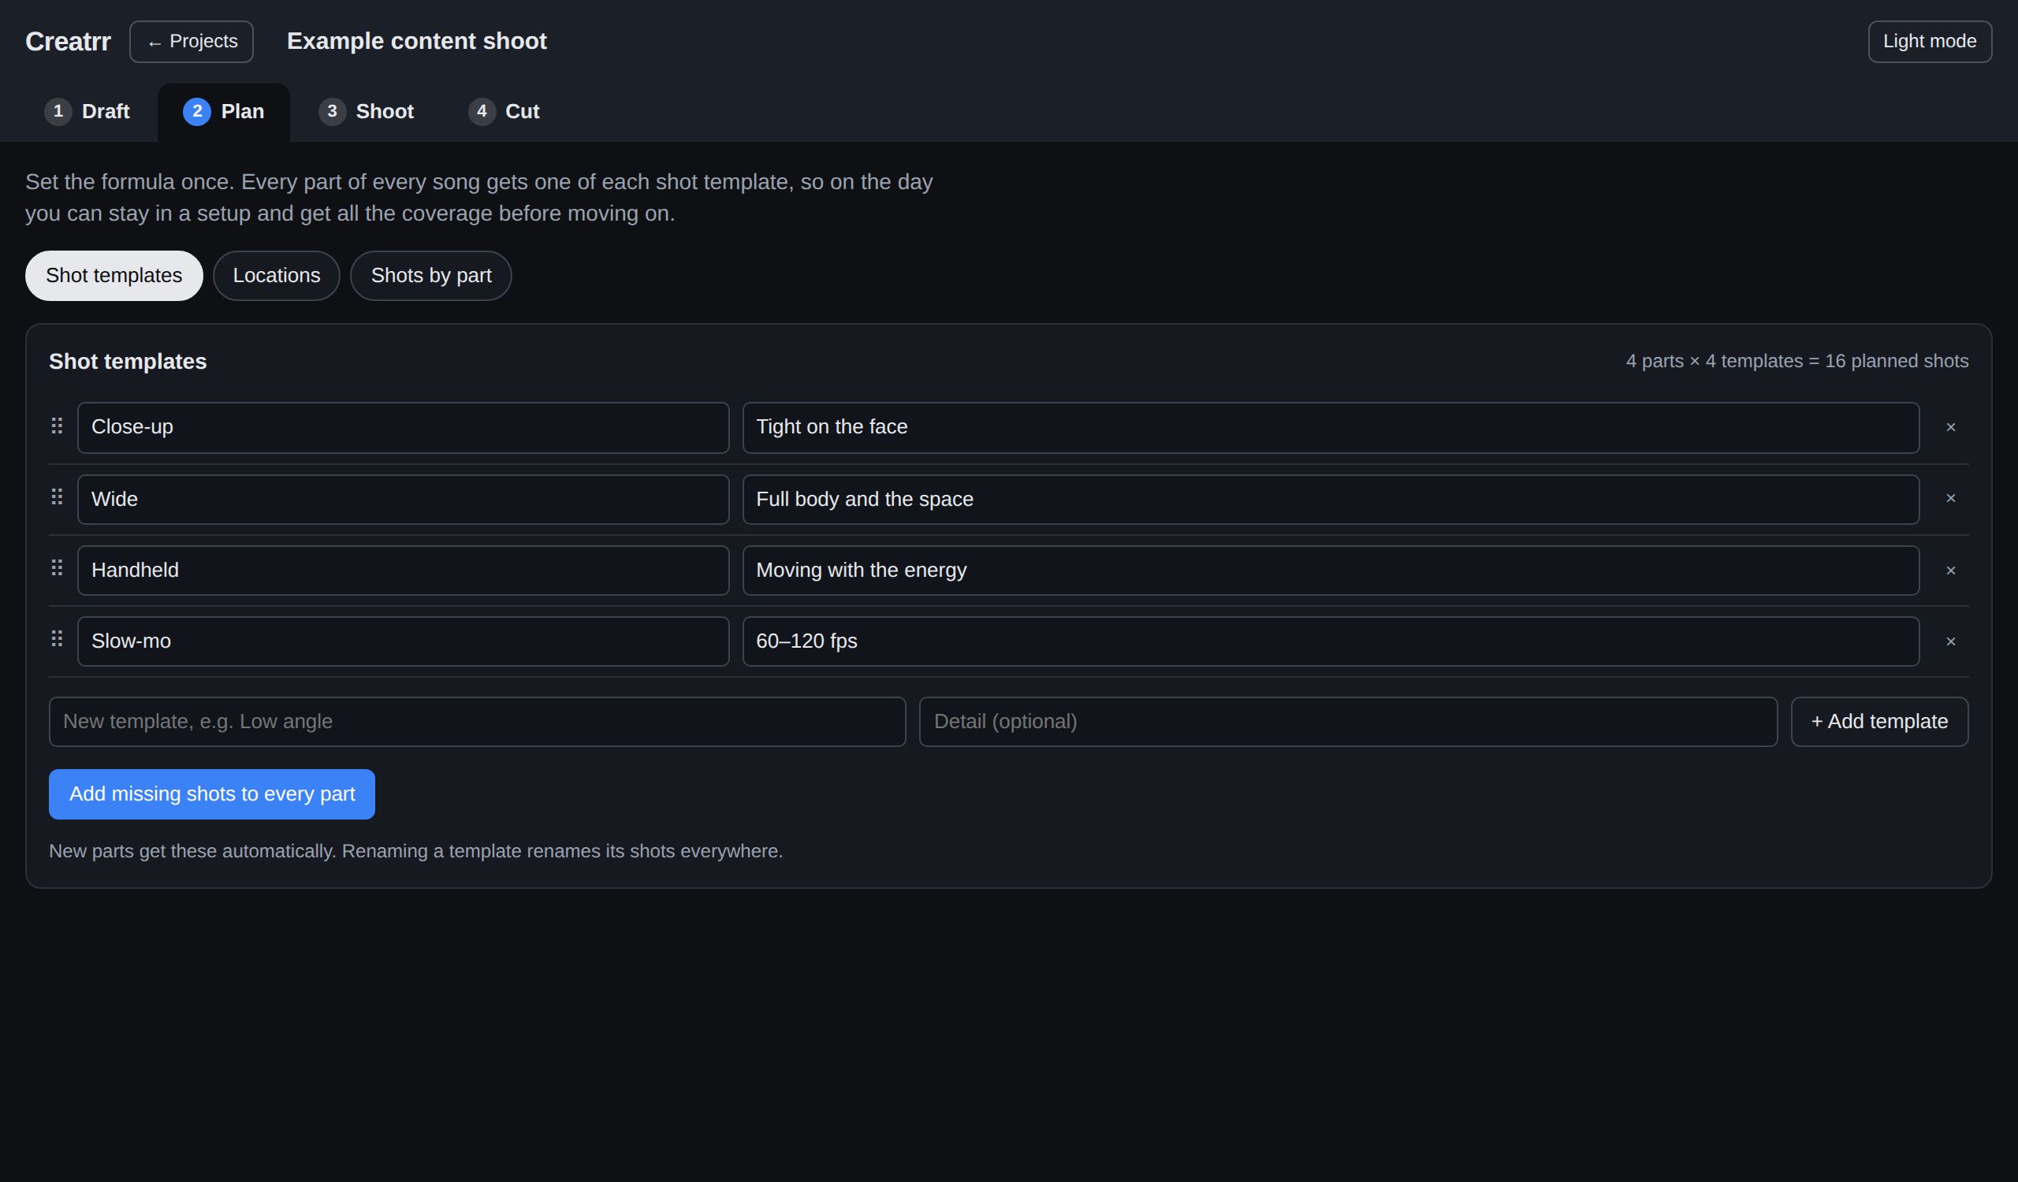The height and width of the screenshot is (1182, 2018).
Task: Remove the Wide template with its X
Action: pyautogui.click(x=1951, y=499)
